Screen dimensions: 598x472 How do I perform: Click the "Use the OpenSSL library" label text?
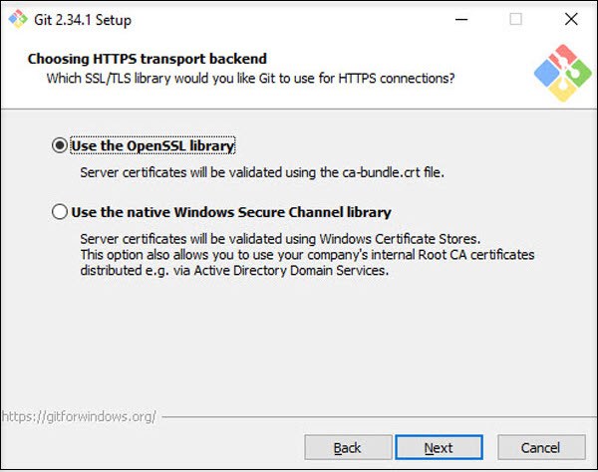pyautogui.click(x=152, y=146)
